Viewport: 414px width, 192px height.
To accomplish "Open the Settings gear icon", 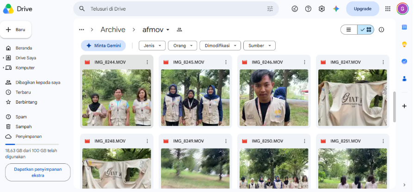I will pos(321,9).
